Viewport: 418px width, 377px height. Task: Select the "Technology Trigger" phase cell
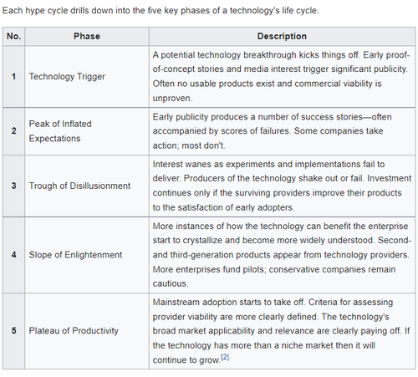[x=87, y=77]
